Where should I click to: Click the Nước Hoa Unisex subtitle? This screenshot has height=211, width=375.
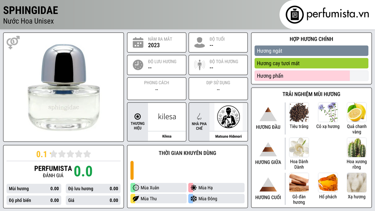pyautogui.click(x=29, y=21)
